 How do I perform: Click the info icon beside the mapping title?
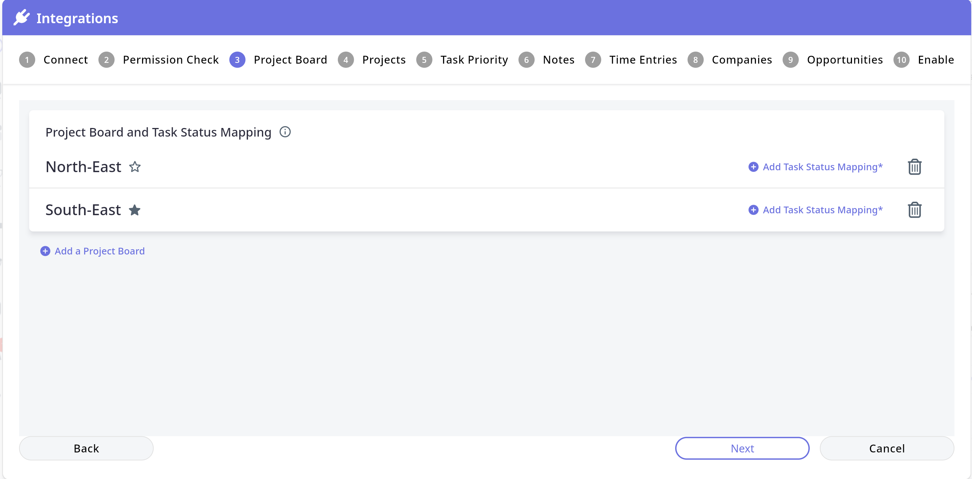(285, 132)
